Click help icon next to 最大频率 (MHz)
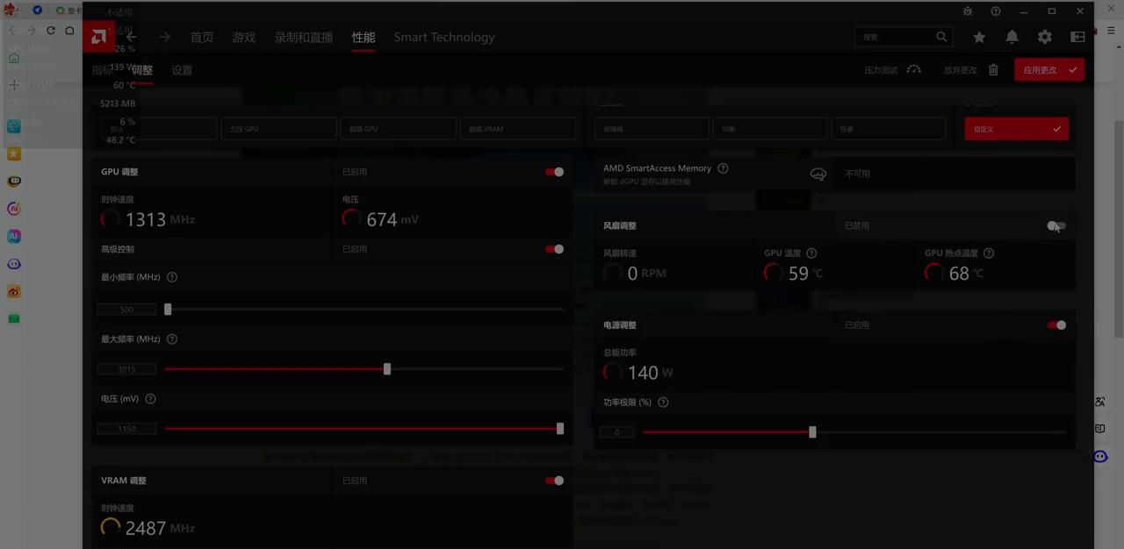 click(172, 339)
